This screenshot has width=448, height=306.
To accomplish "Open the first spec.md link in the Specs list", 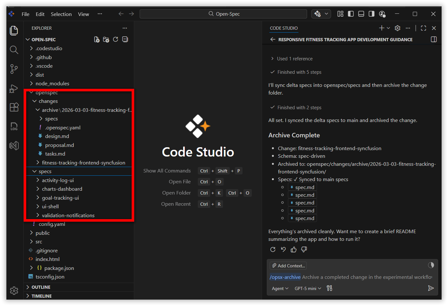I will pyautogui.click(x=302, y=187).
